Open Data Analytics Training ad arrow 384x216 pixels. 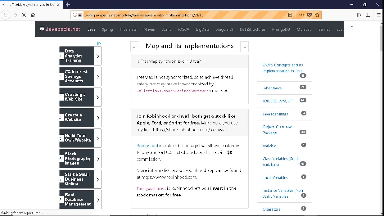[98, 56]
